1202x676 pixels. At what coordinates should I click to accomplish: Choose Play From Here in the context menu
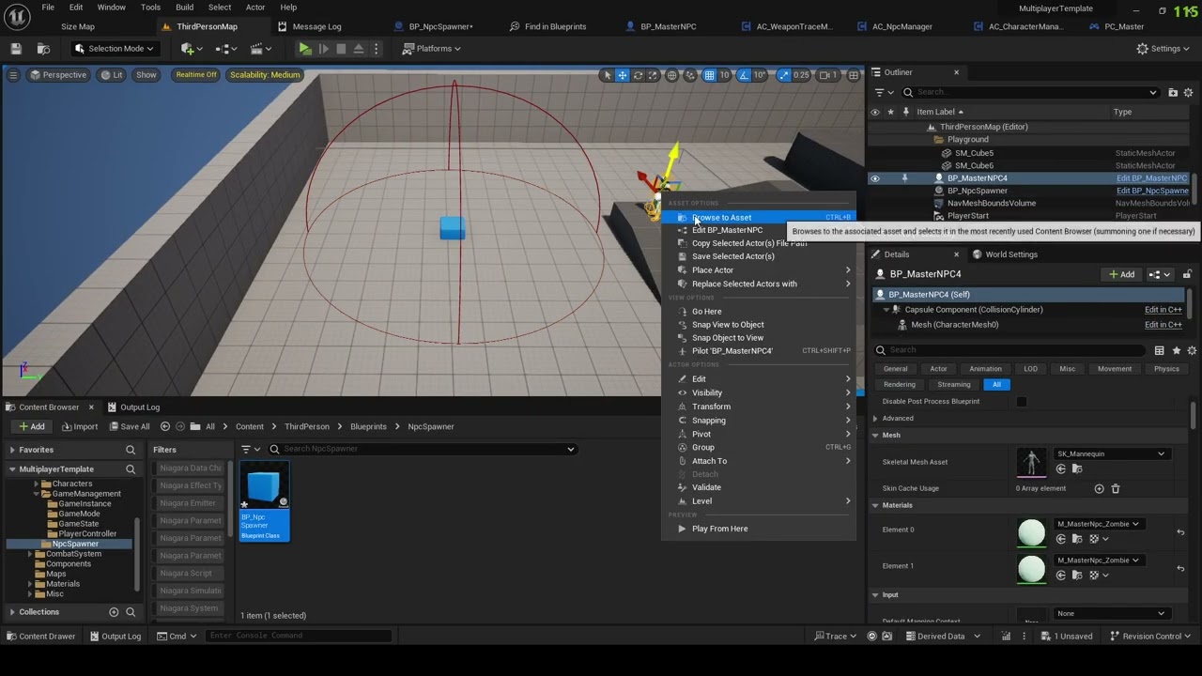[761, 529]
